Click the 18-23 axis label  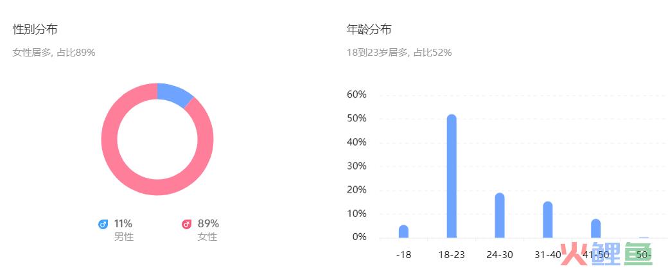point(452,255)
